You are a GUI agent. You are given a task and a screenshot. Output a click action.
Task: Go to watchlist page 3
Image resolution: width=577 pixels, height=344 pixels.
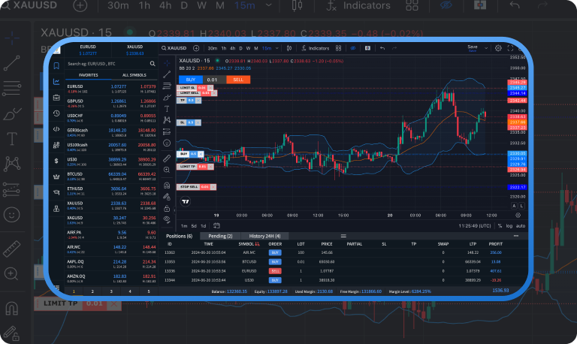pos(111,291)
